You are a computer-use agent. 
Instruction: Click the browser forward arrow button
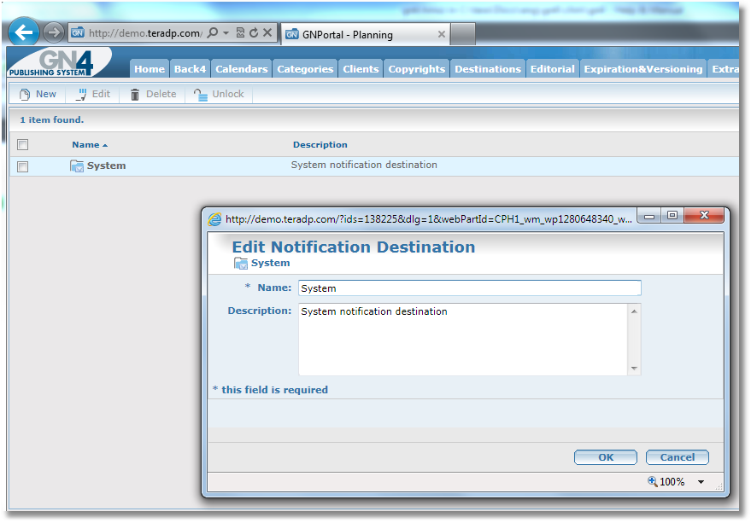(x=54, y=32)
